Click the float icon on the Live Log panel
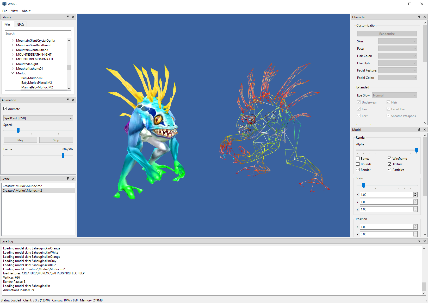 tap(419, 241)
